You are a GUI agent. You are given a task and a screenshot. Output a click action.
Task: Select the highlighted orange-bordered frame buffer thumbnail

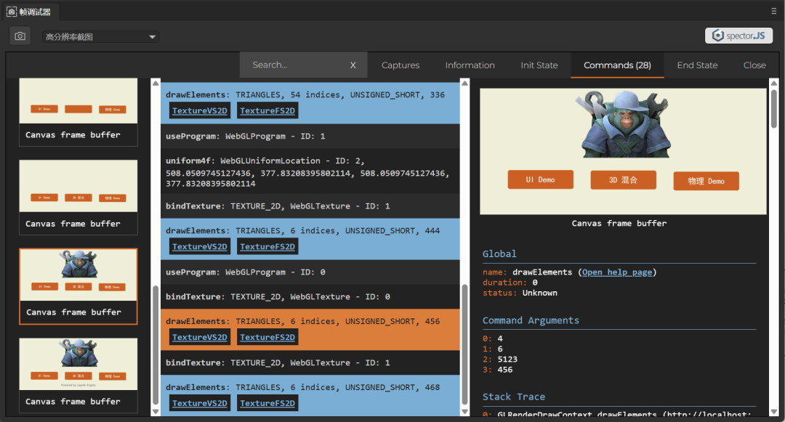(78, 286)
